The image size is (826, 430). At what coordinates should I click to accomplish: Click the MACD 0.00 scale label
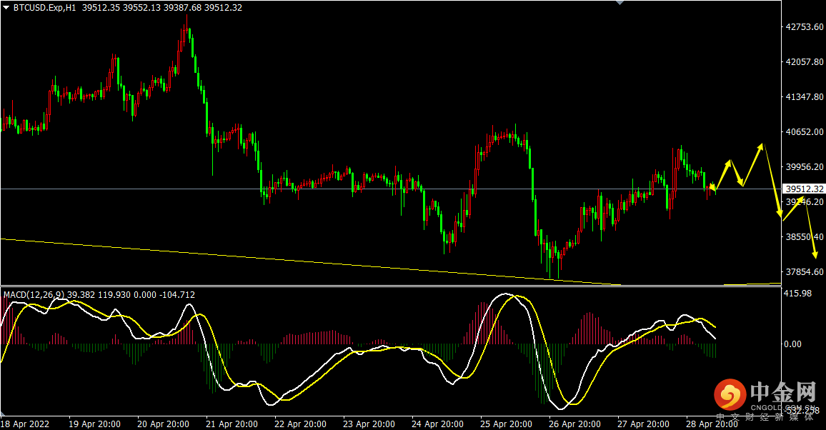point(793,344)
